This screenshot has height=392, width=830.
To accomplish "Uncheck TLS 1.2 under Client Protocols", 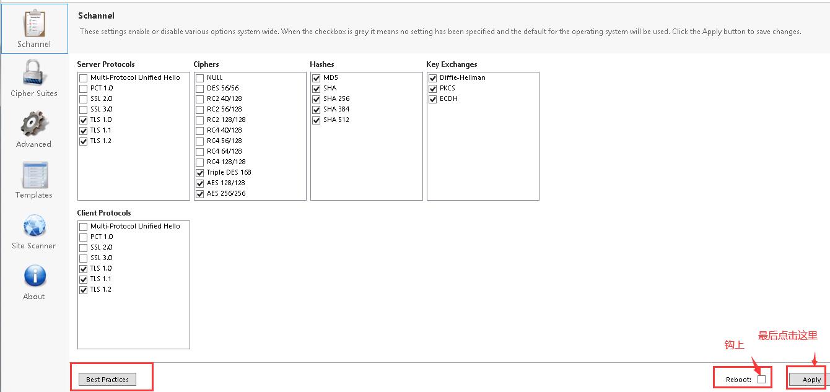I will click(83, 290).
